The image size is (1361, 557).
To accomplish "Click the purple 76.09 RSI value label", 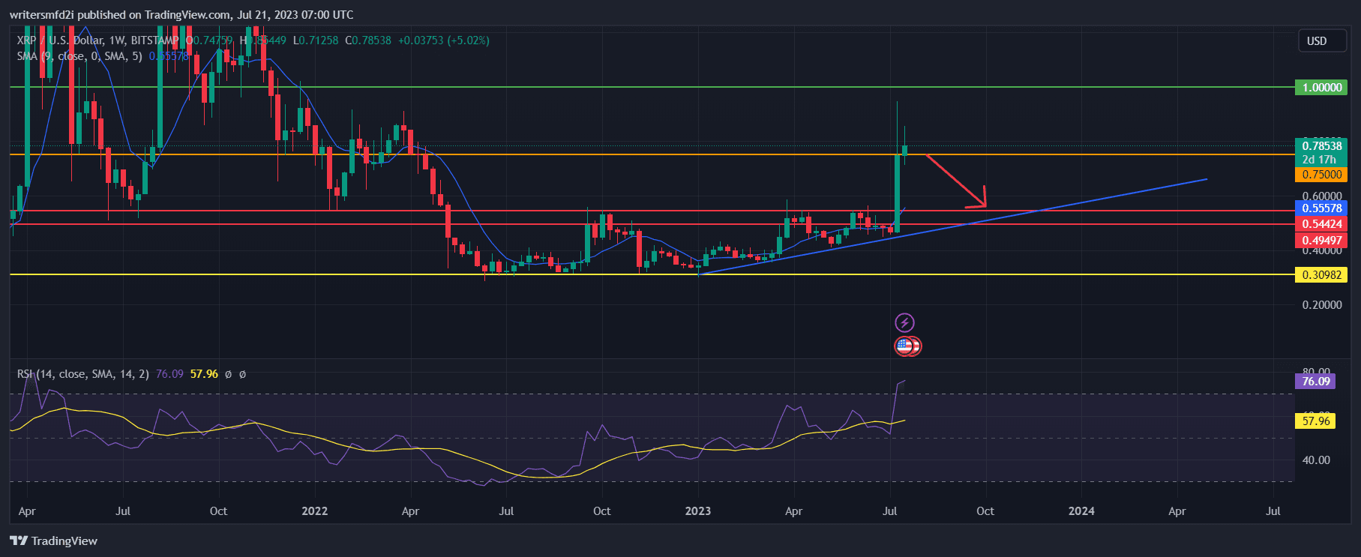I will [x=1315, y=382].
